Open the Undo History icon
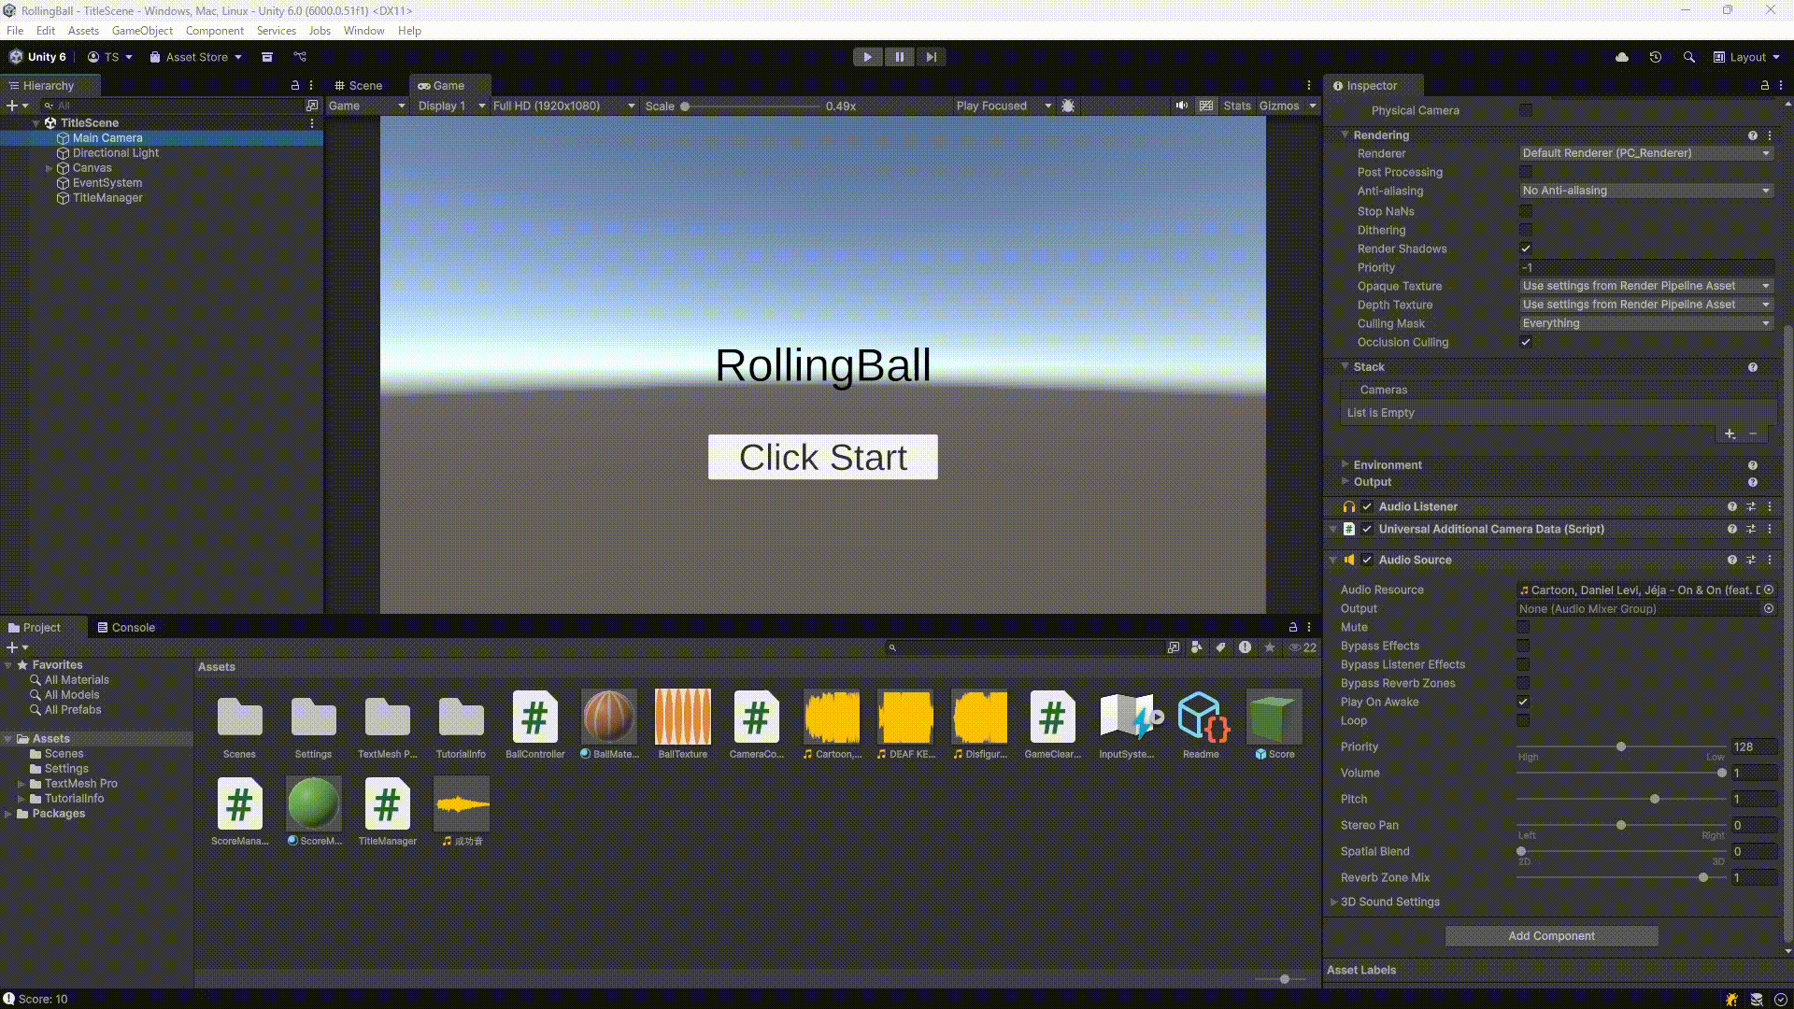The width and height of the screenshot is (1794, 1009). 1656,57
